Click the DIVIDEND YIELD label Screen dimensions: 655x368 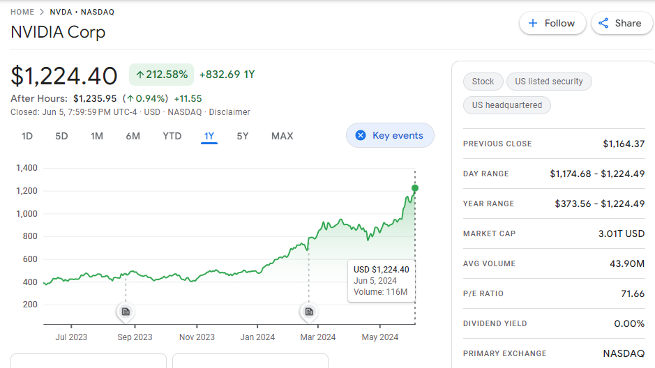tap(495, 324)
